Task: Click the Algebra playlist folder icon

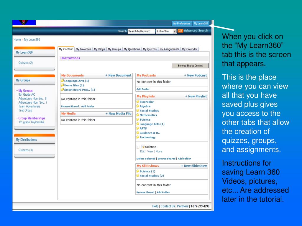Action: click(x=138, y=106)
